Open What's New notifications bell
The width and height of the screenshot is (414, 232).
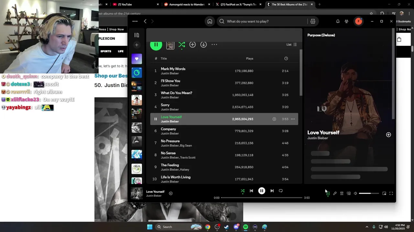click(x=338, y=21)
